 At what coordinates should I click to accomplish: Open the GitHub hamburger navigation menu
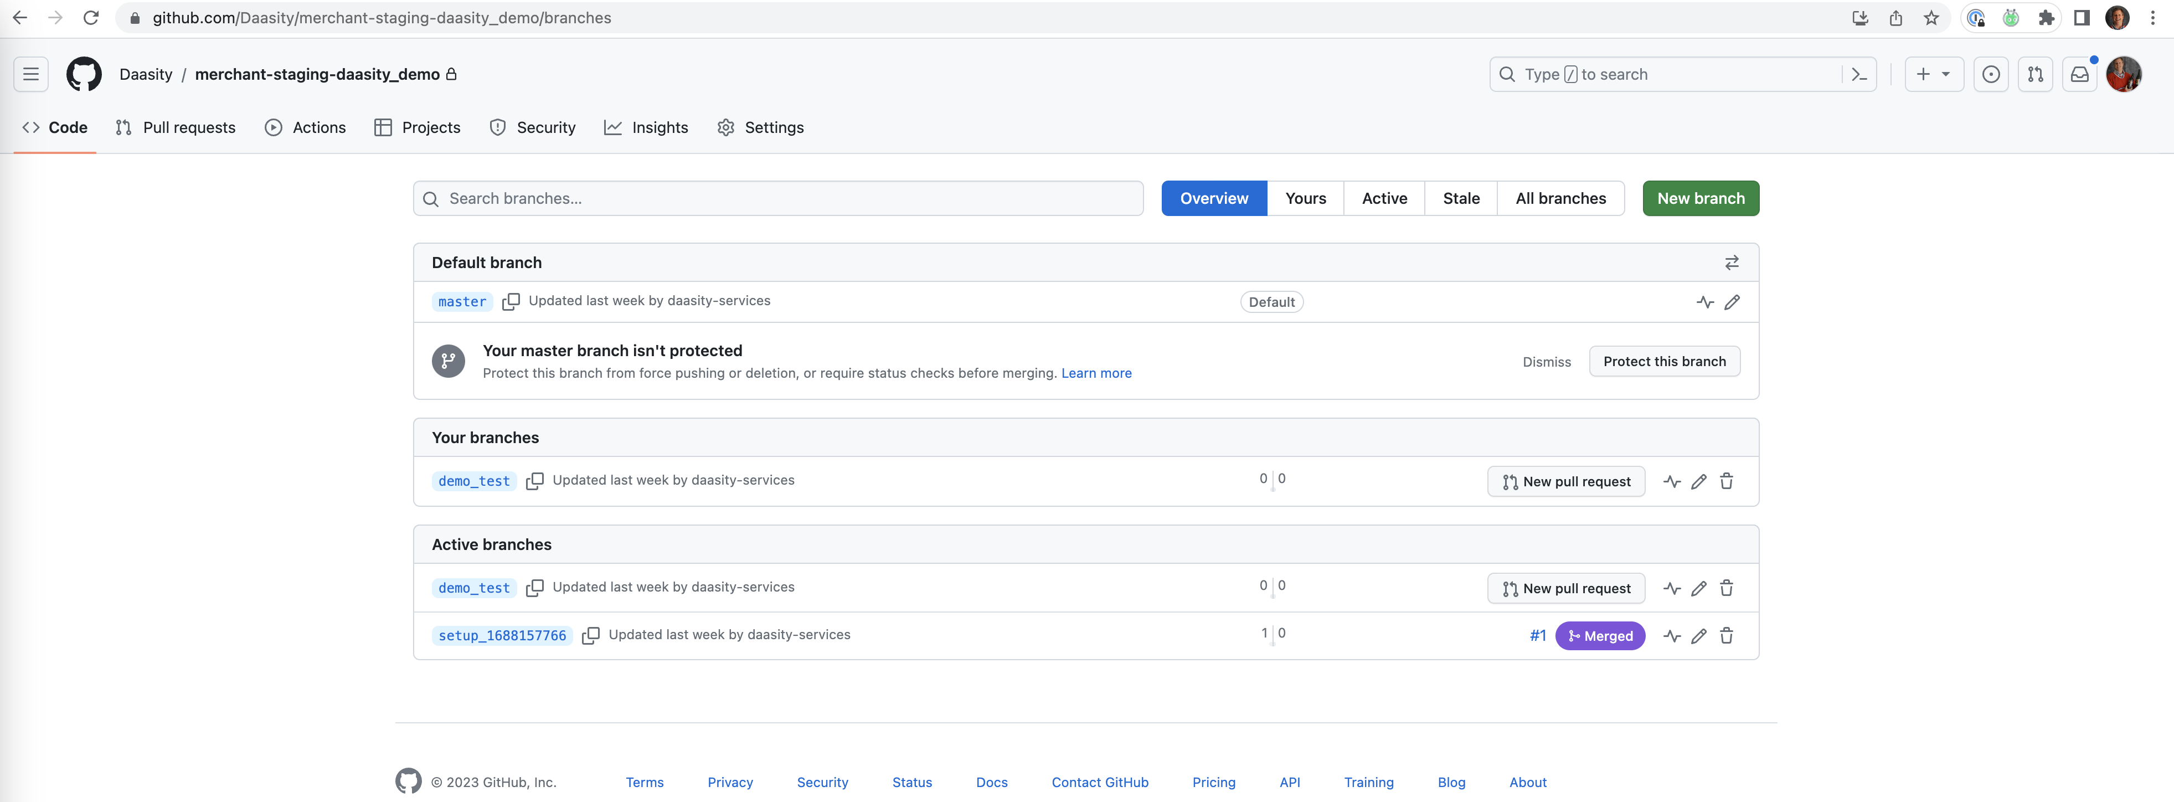click(x=31, y=74)
